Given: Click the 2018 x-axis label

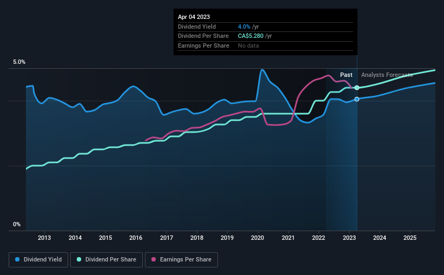Looking at the screenshot, I should [197, 238].
